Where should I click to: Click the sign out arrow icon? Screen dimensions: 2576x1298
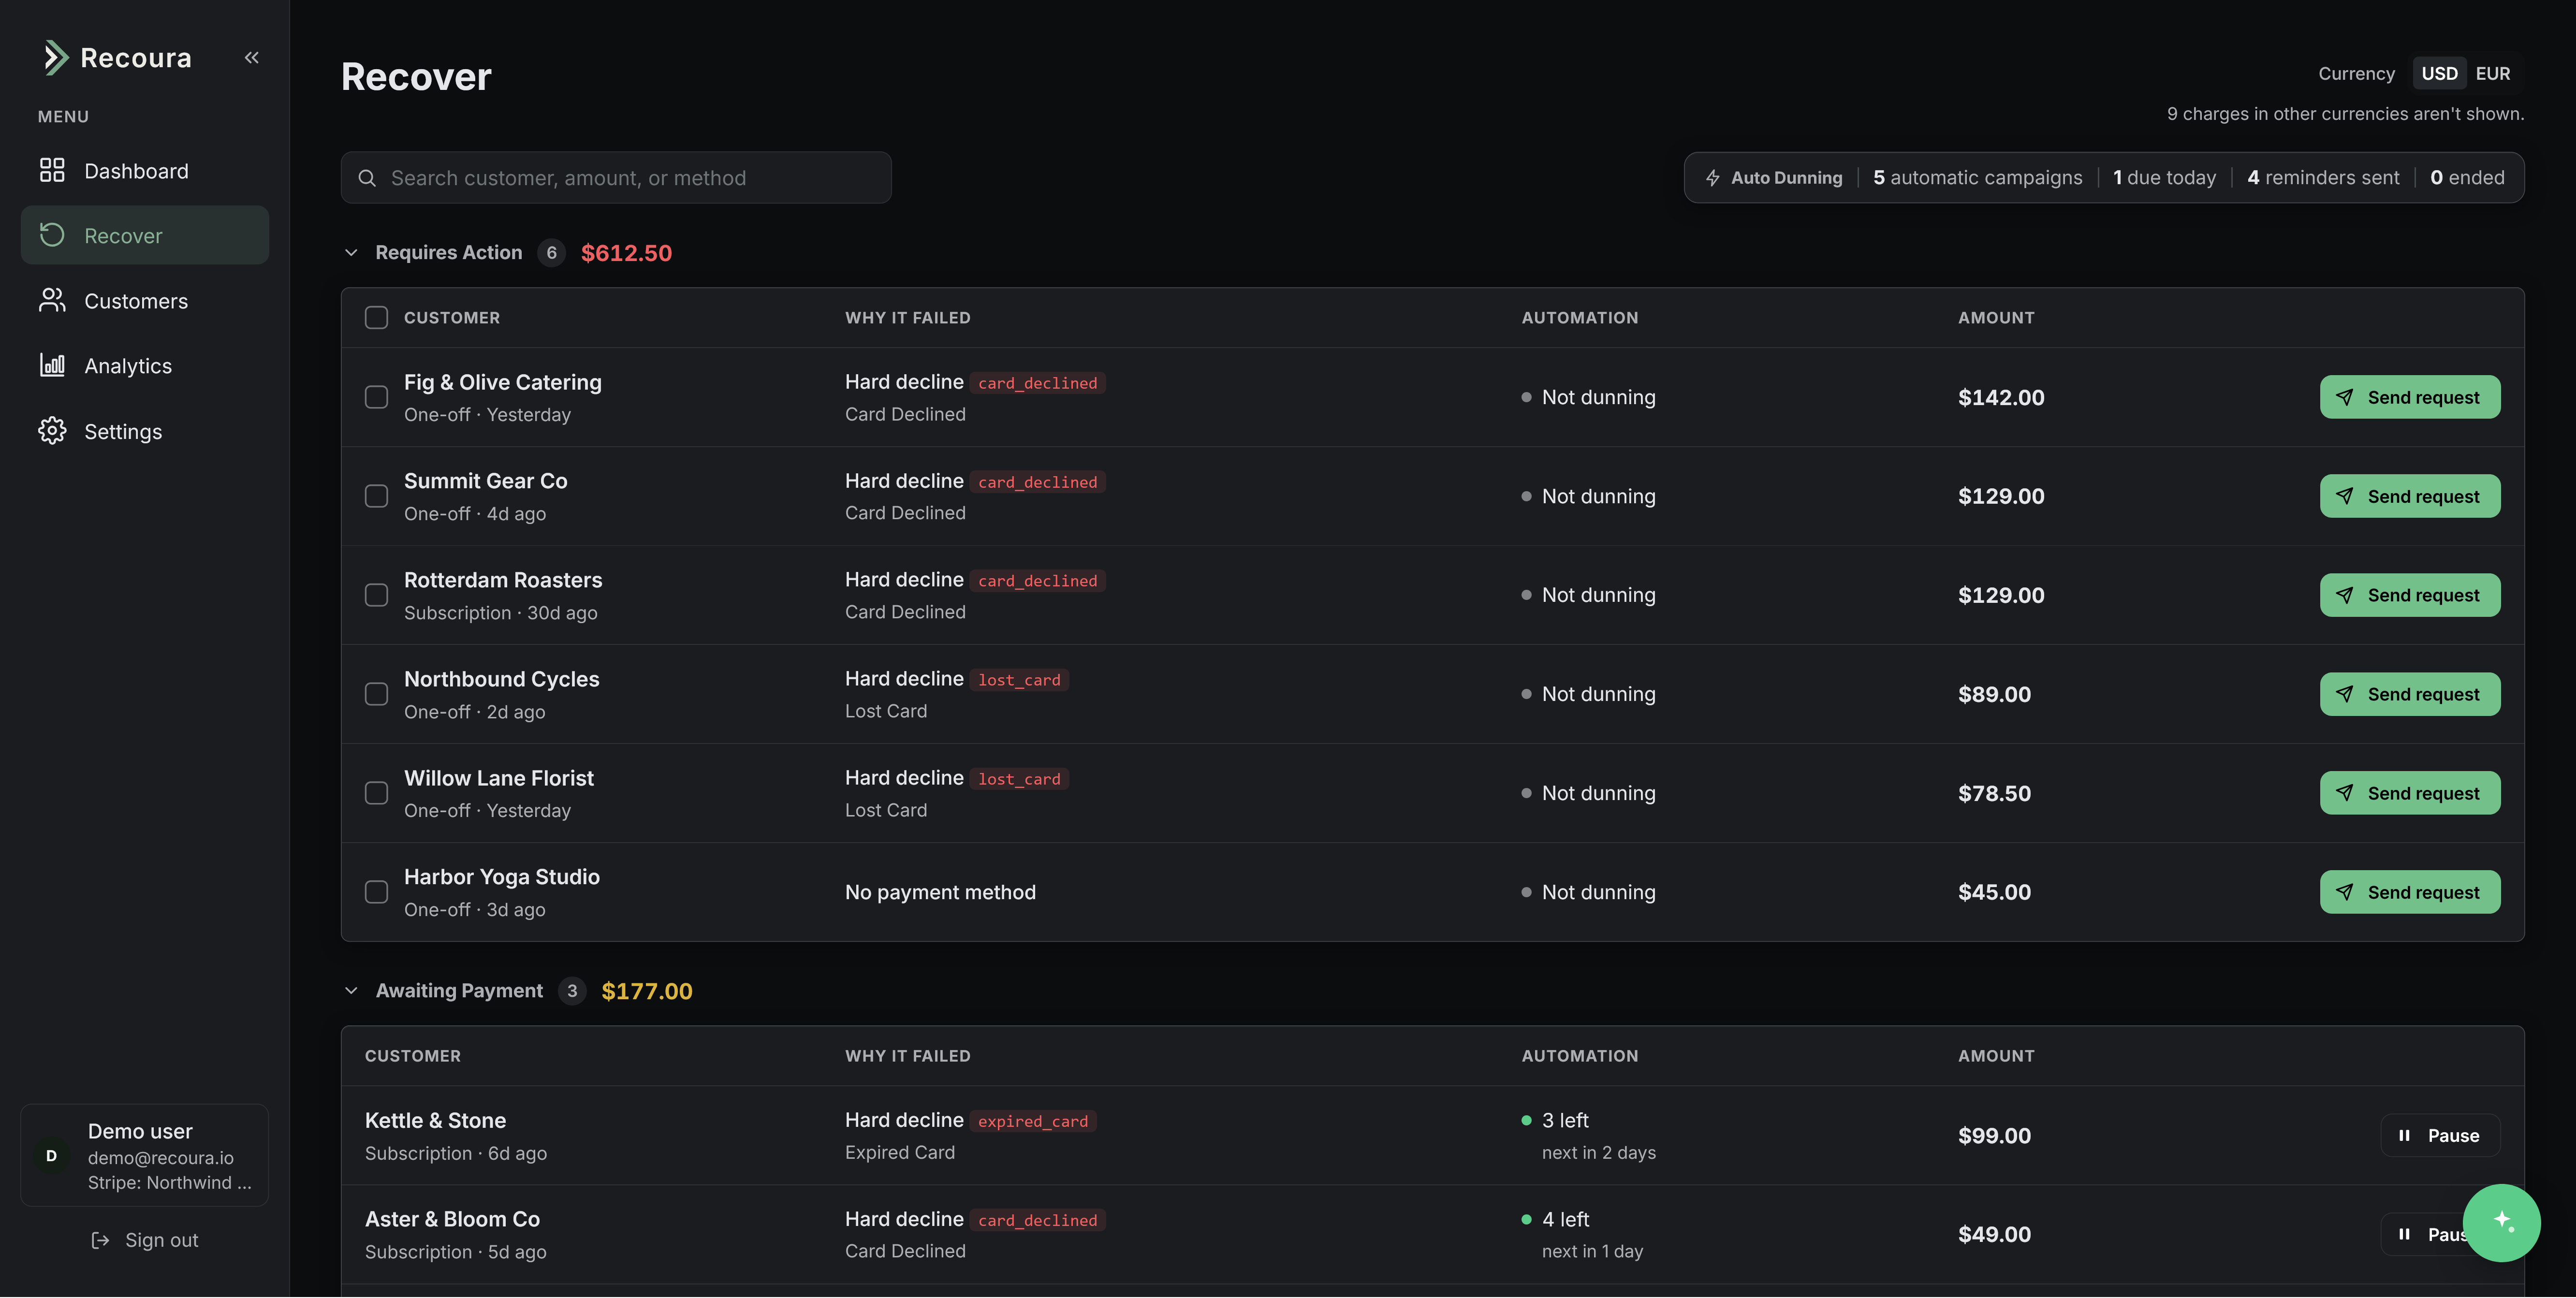pyautogui.click(x=100, y=1240)
